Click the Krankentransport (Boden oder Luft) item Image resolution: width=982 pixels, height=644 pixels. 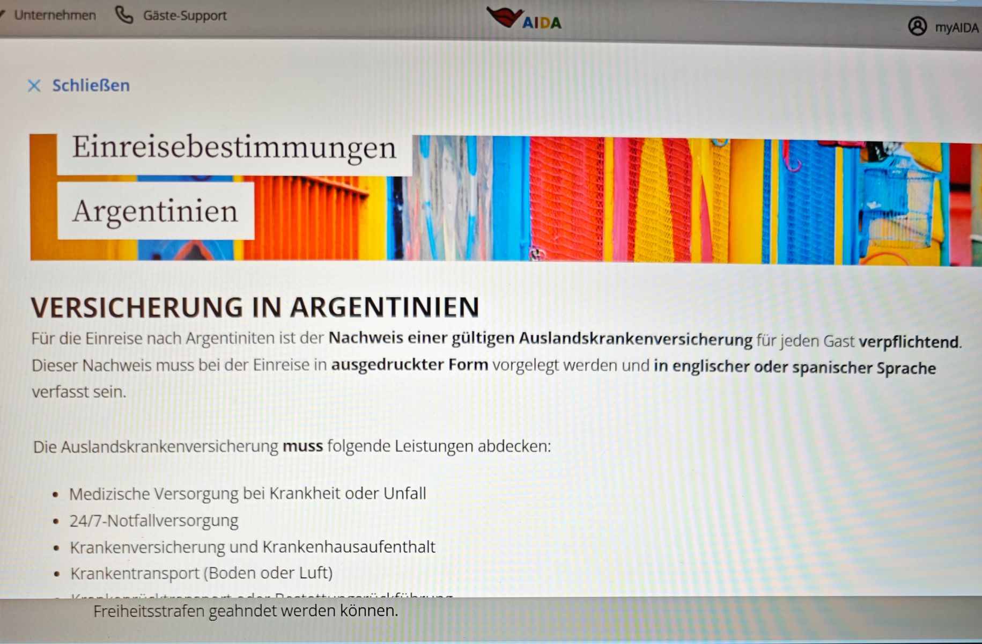[x=201, y=573]
